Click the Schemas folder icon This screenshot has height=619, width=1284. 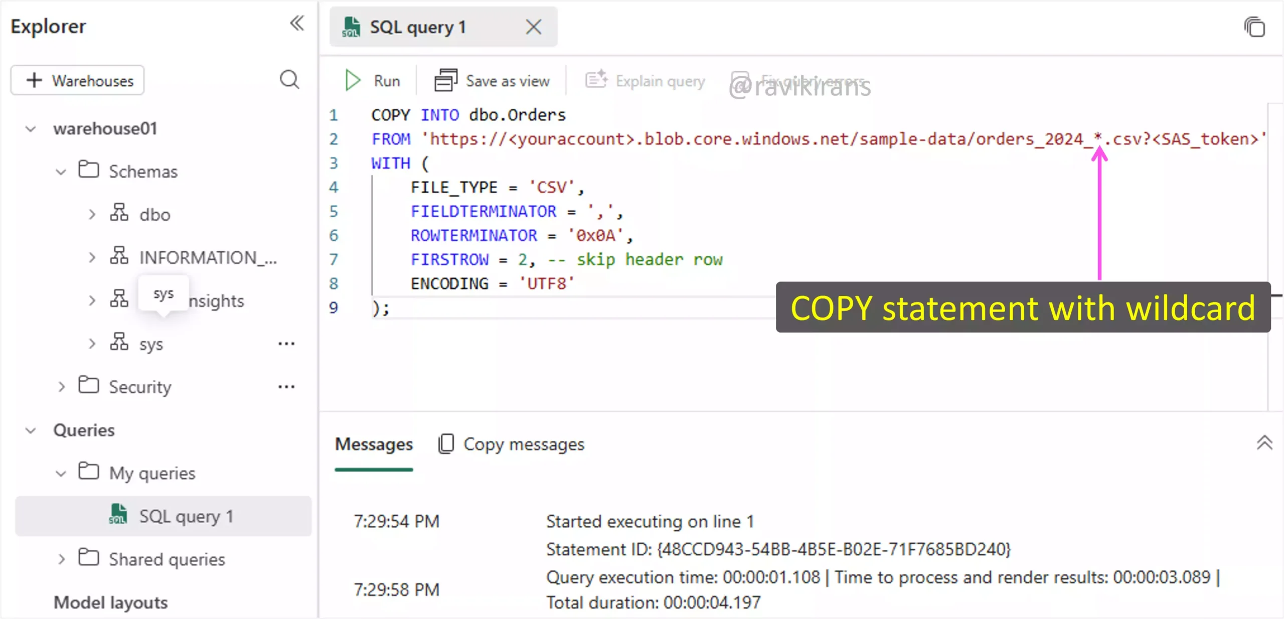pyautogui.click(x=89, y=170)
